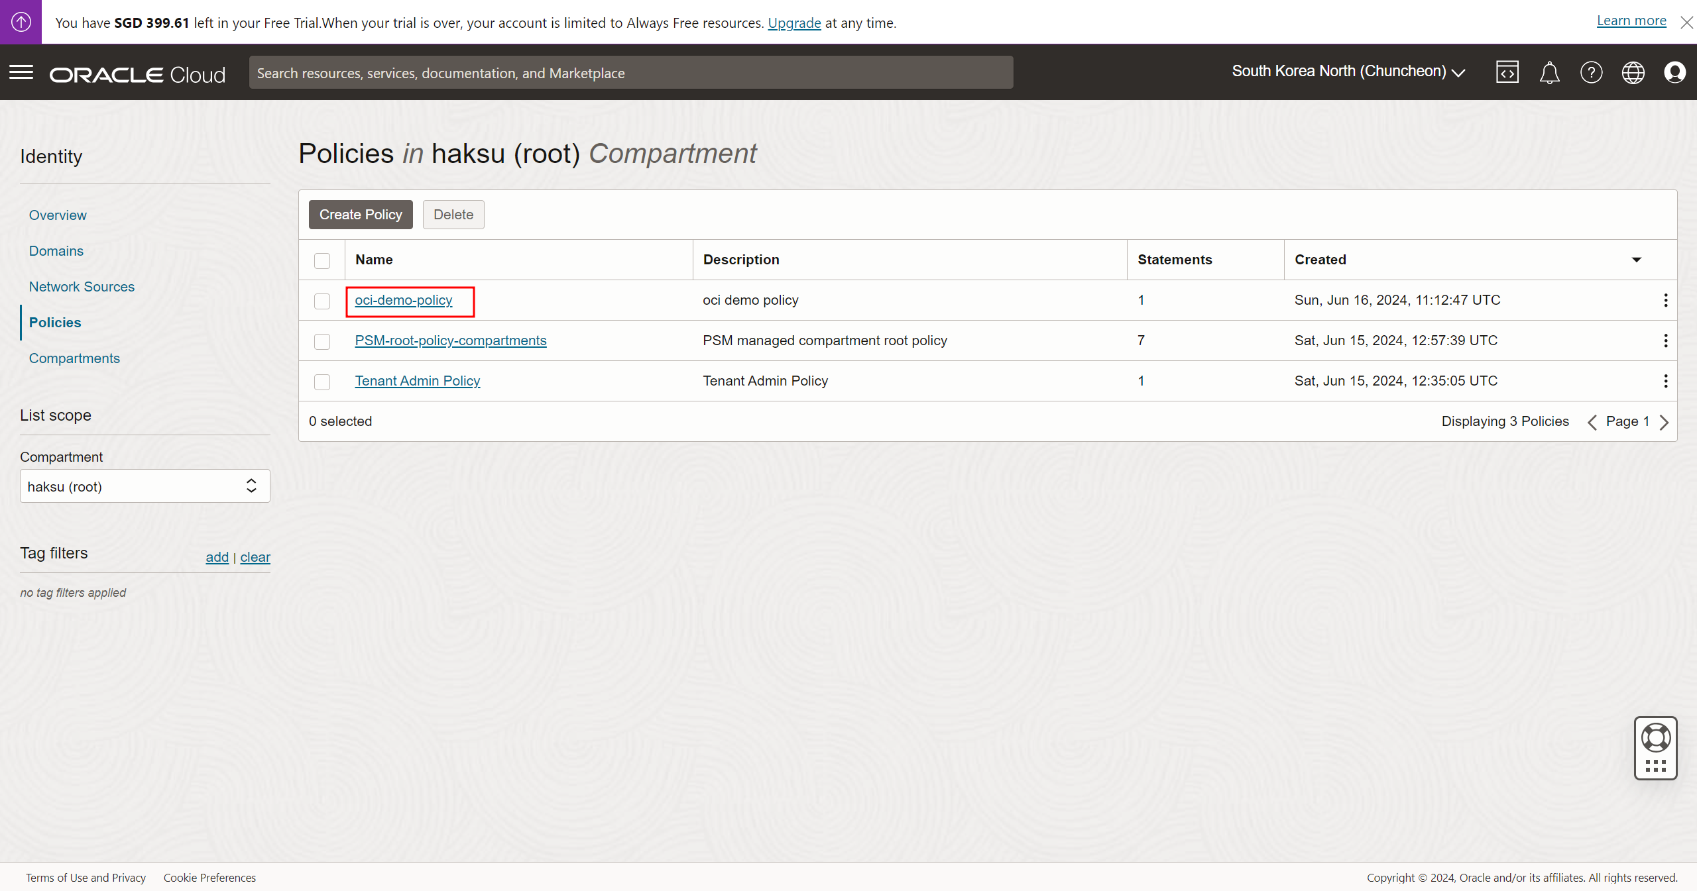Open the notifications bell

[x=1549, y=72]
